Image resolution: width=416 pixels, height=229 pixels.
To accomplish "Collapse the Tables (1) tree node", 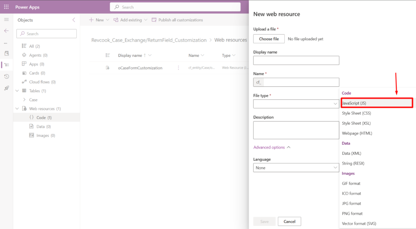I will (17, 91).
